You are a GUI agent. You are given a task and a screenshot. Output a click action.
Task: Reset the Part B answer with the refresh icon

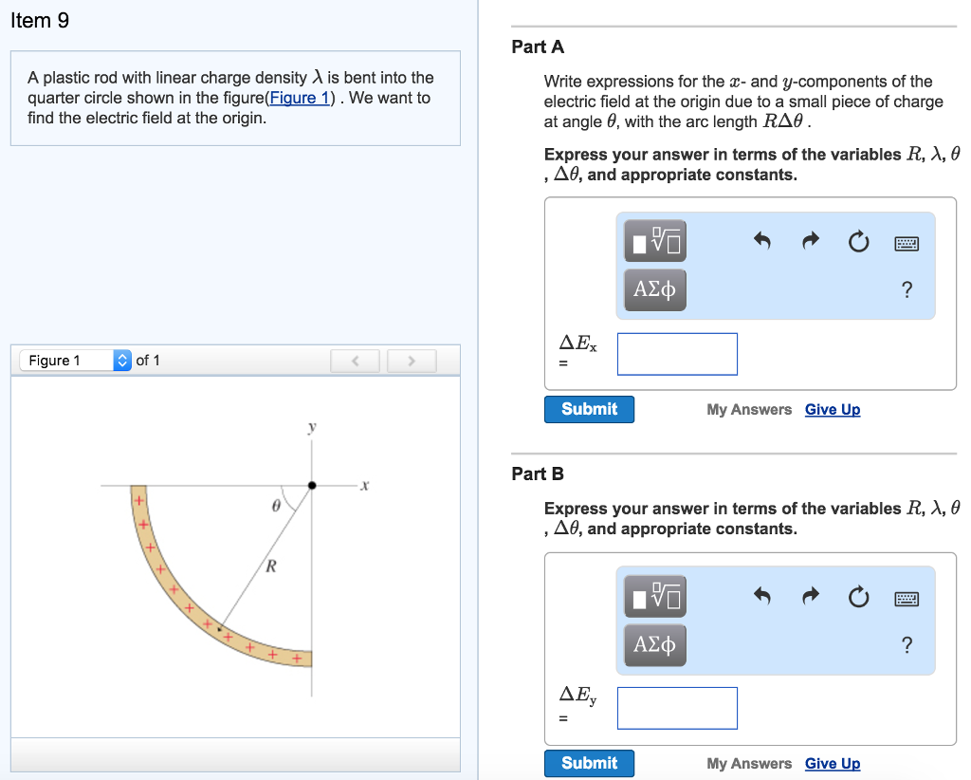[x=858, y=598]
